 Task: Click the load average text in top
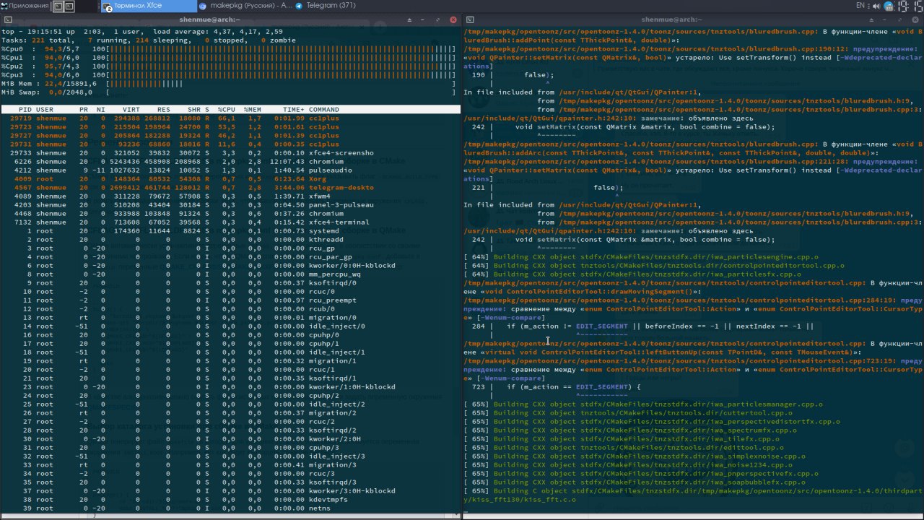point(217,32)
